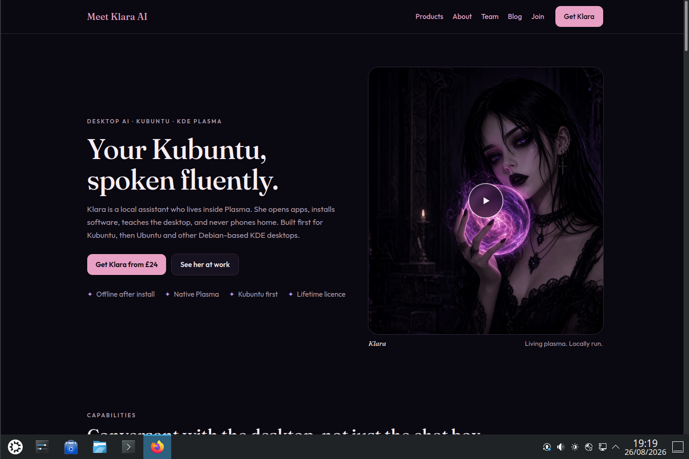Screen dimensions: 689x459
Task: Open the clock showing 19:19
Action: (x=645, y=447)
